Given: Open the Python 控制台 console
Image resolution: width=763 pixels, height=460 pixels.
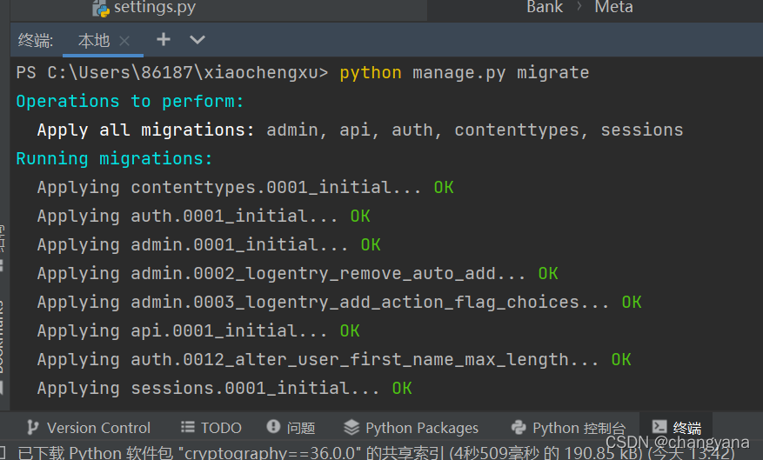Looking at the screenshot, I should click(x=568, y=428).
